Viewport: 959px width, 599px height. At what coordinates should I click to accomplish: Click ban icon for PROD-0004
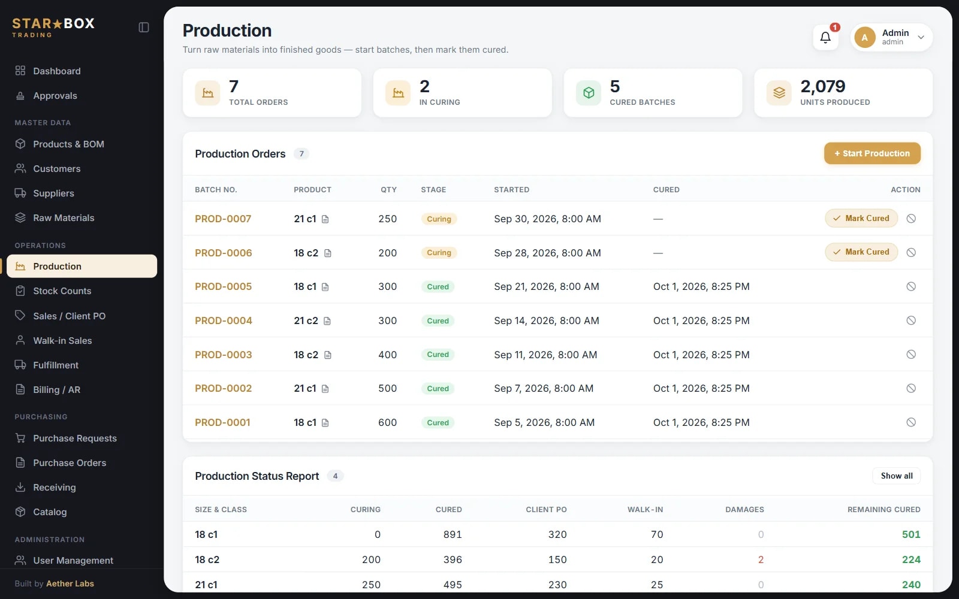[911, 320]
